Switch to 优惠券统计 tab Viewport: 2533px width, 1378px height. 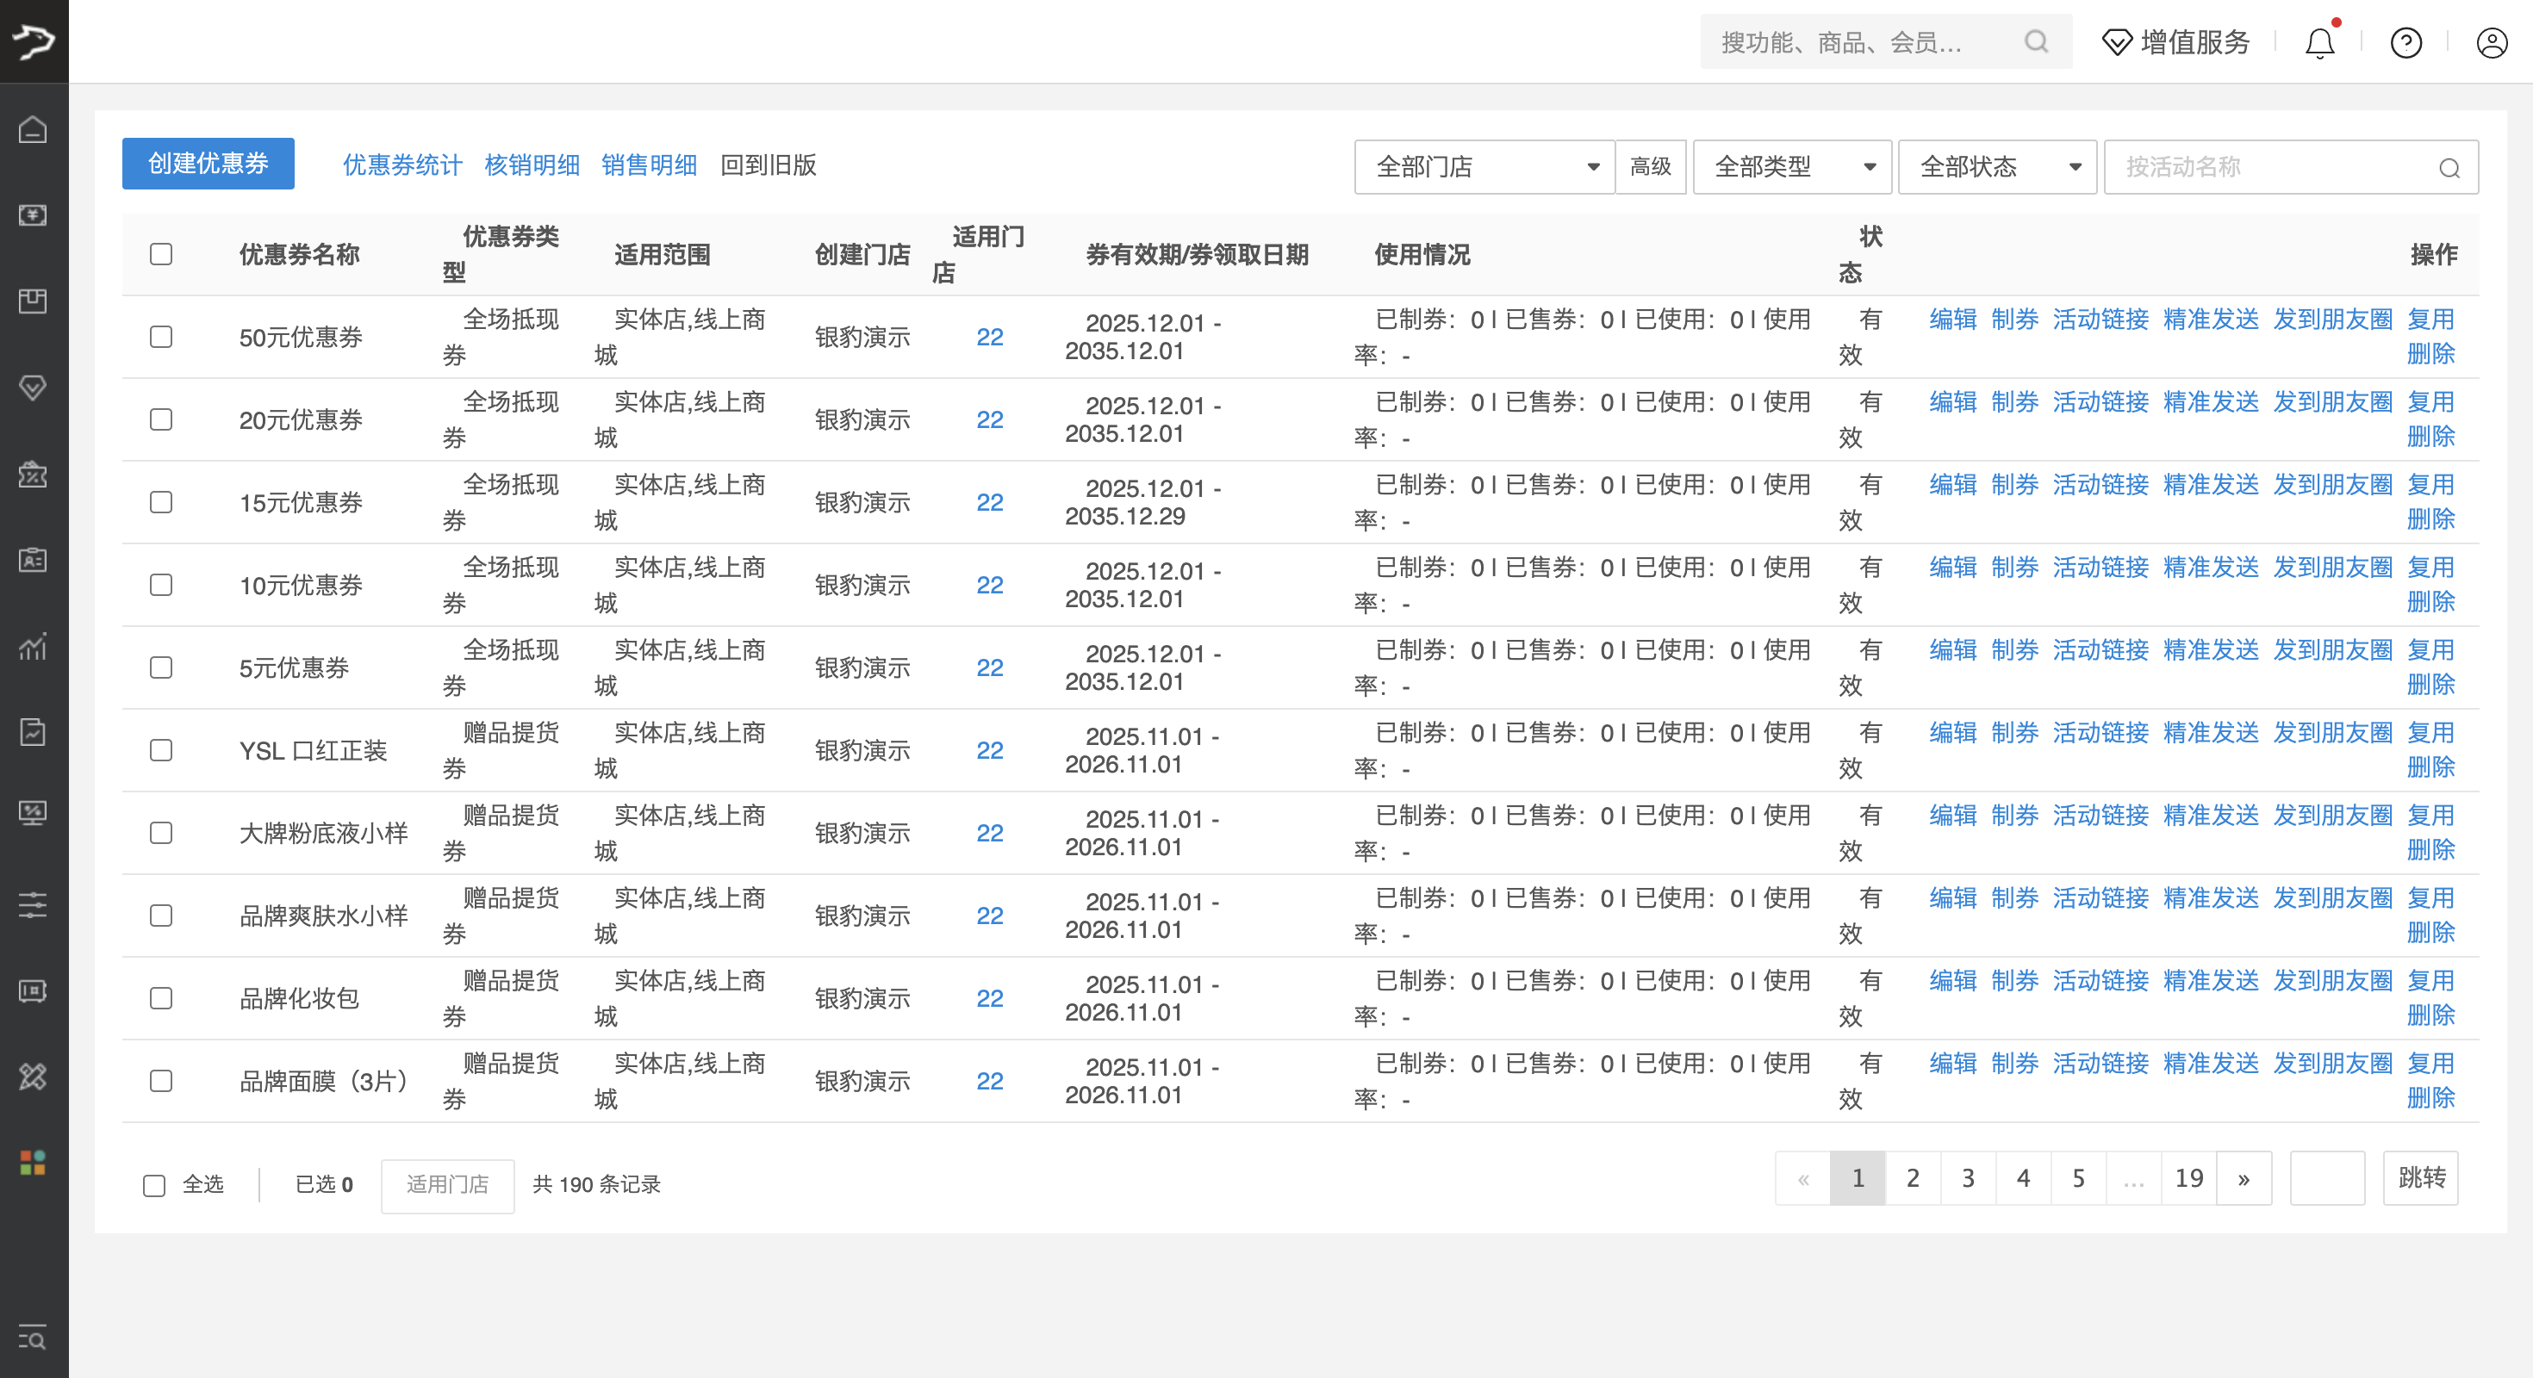point(402,165)
